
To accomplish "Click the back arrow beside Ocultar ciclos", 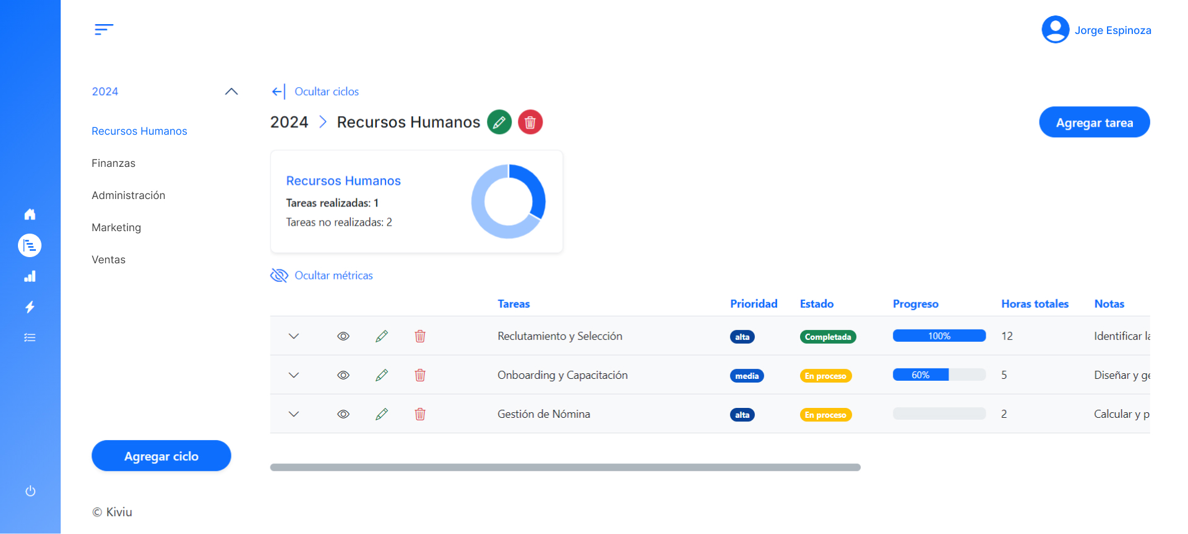I will click(x=278, y=91).
